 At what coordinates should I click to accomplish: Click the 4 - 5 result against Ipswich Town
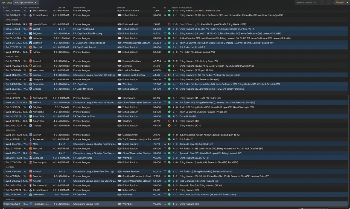[x=175, y=24]
